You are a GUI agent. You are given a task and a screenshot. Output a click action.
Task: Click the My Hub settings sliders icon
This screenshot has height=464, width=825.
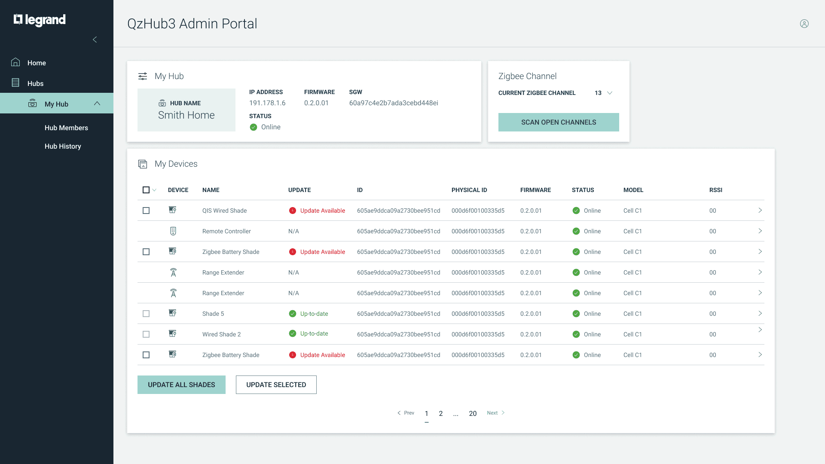click(x=143, y=76)
